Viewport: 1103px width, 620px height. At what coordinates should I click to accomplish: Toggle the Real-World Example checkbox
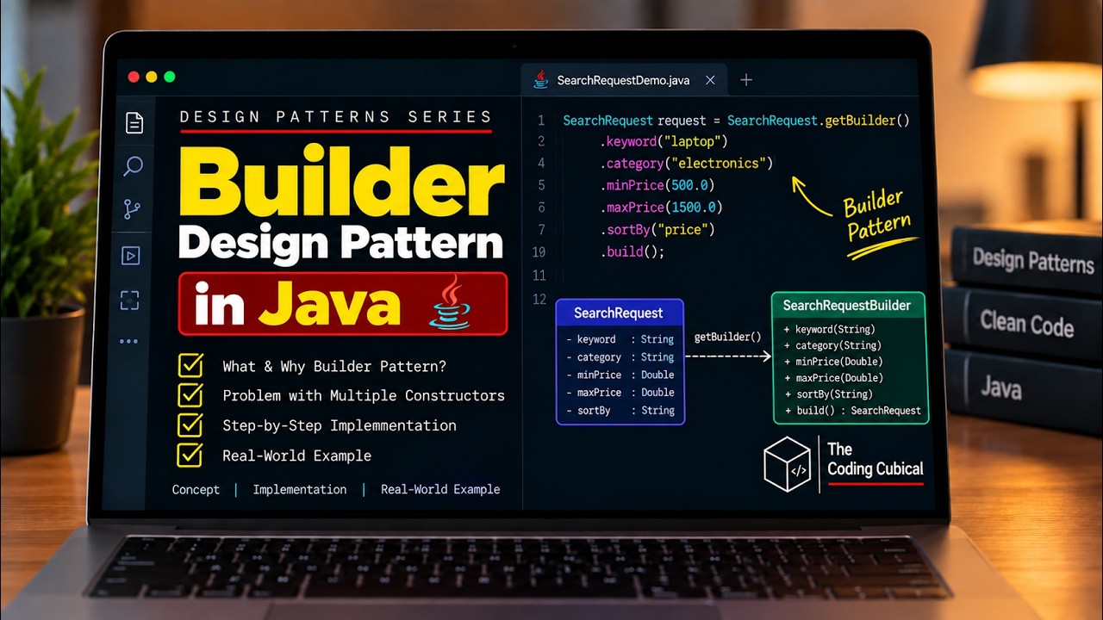click(x=190, y=454)
